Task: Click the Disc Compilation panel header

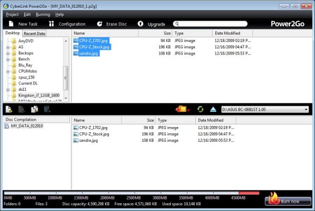Action: [36, 120]
